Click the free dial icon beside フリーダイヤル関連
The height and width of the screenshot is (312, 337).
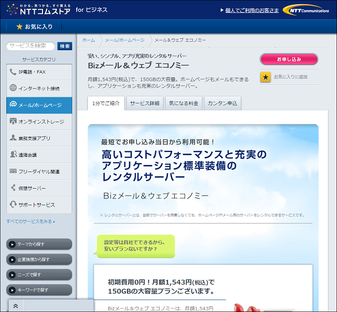(x=13, y=171)
